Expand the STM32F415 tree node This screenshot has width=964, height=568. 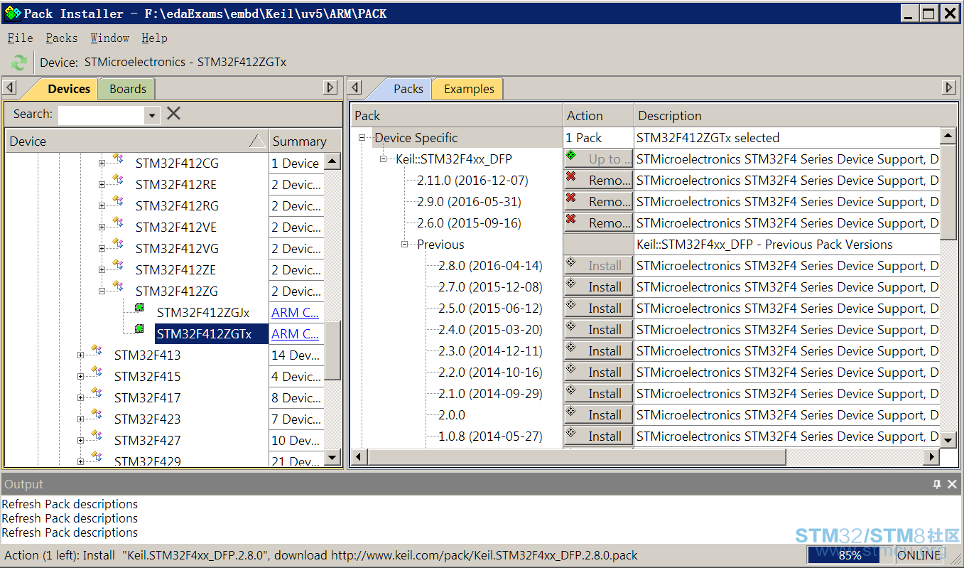(x=80, y=376)
